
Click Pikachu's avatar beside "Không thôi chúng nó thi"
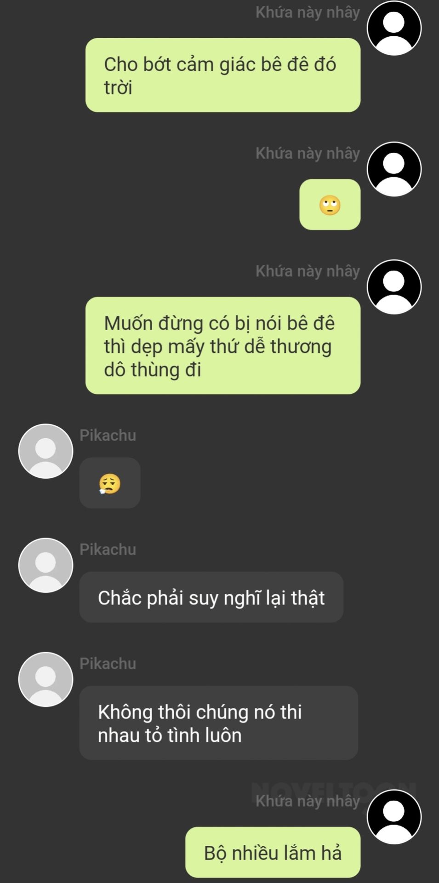(x=46, y=679)
